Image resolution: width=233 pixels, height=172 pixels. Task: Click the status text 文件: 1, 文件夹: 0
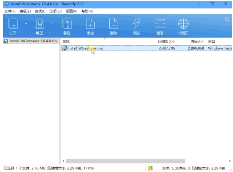(x=176, y=168)
